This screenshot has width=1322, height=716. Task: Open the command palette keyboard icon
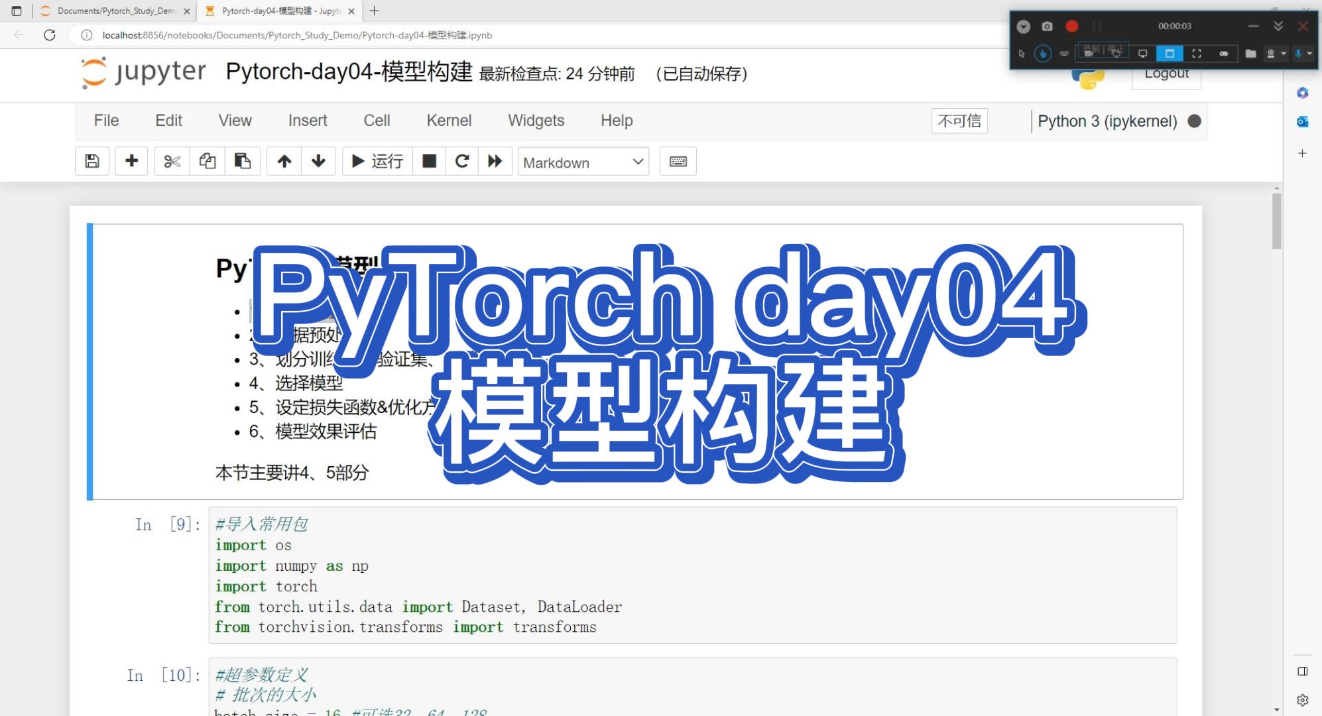(678, 161)
